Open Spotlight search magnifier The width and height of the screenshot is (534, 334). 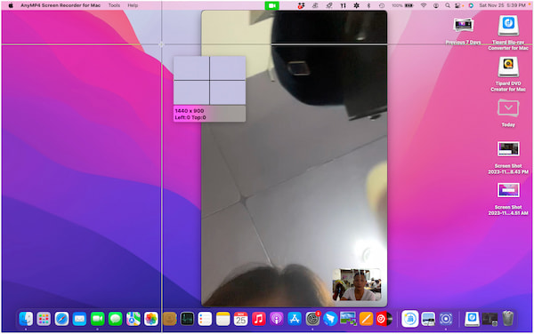[x=448, y=5]
